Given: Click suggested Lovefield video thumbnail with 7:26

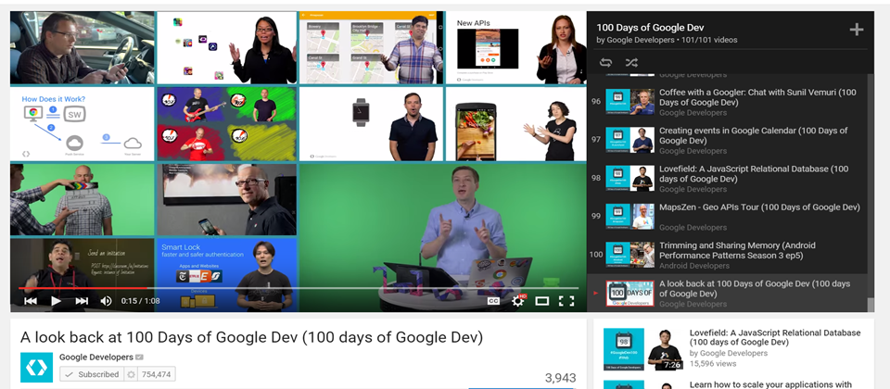Looking at the screenshot, I should pos(643,349).
